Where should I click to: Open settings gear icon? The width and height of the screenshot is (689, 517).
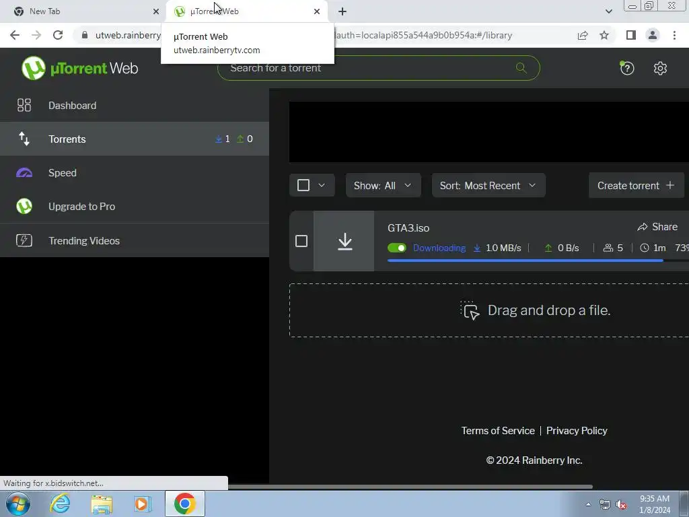[660, 68]
